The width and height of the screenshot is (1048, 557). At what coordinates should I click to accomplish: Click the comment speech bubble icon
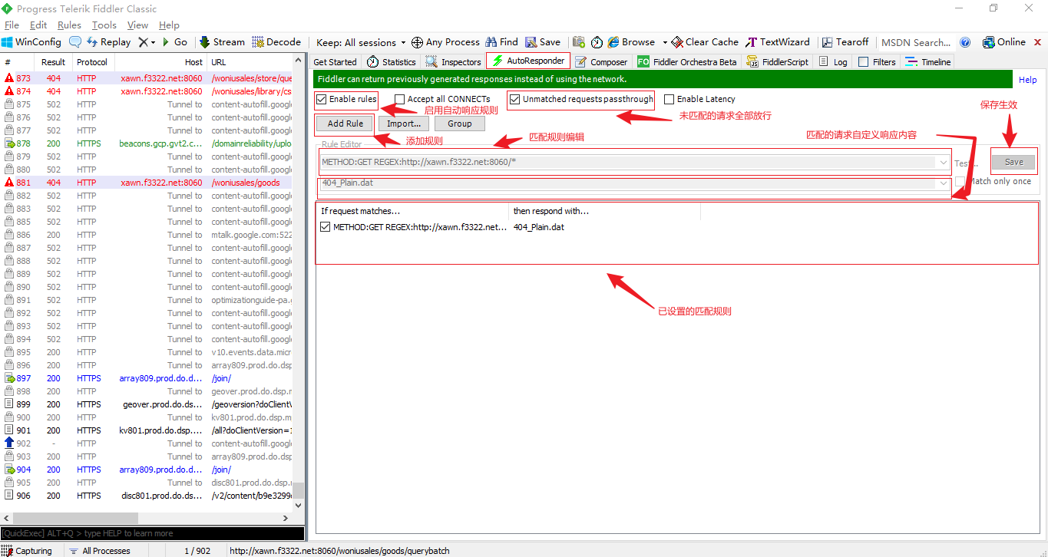(75, 42)
